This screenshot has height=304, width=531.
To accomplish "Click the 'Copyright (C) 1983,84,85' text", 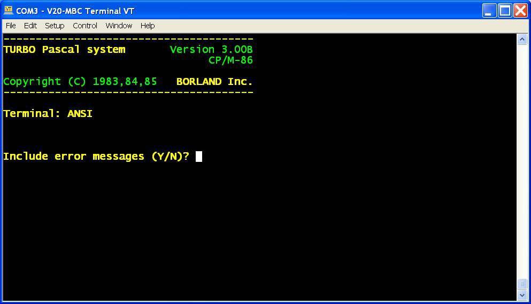I will pyautogui.click(x=80, y=82).
